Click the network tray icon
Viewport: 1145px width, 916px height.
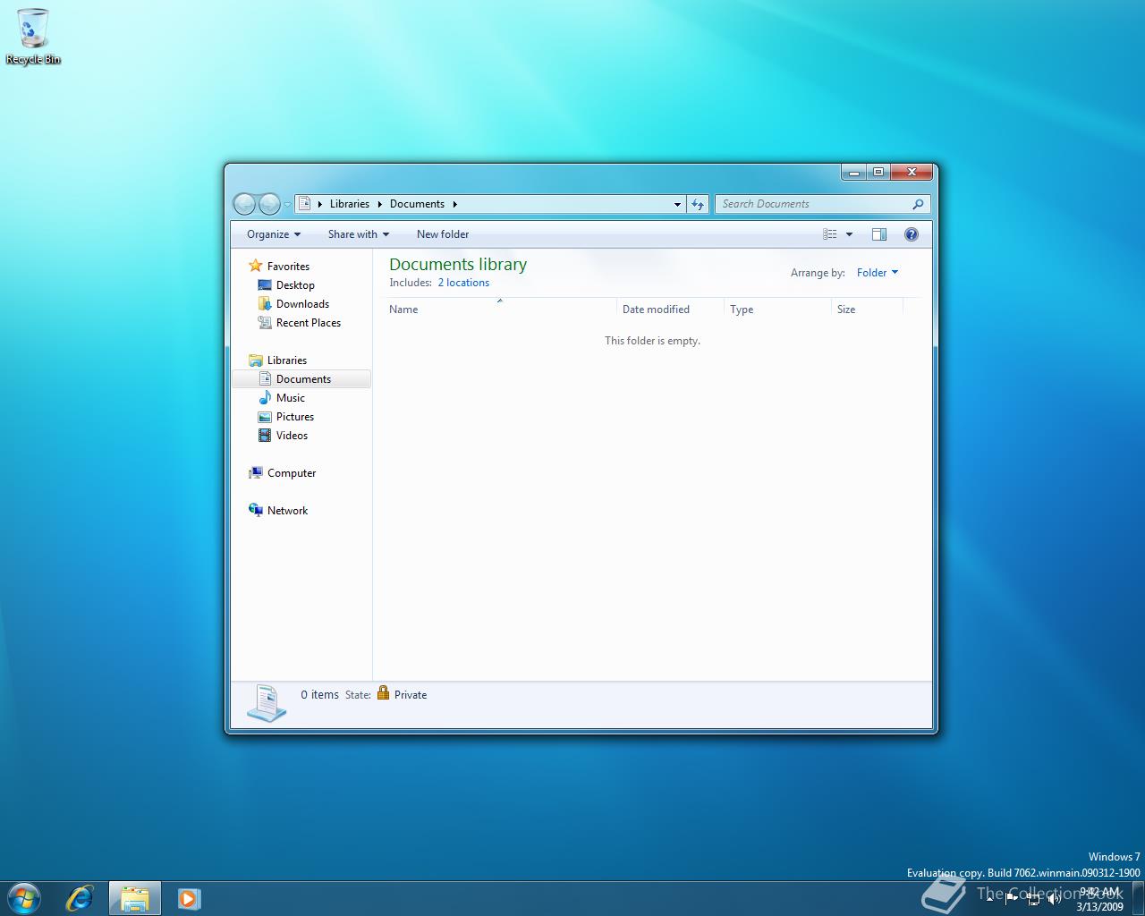coord(1033,899)
